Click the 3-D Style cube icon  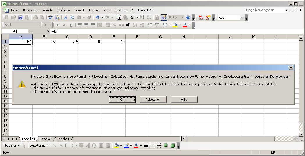click(x=172, y=146)
